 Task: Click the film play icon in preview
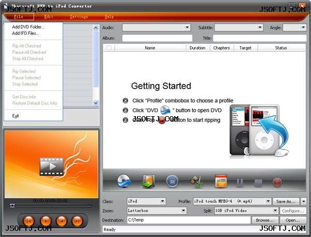(x=51, y=166)
